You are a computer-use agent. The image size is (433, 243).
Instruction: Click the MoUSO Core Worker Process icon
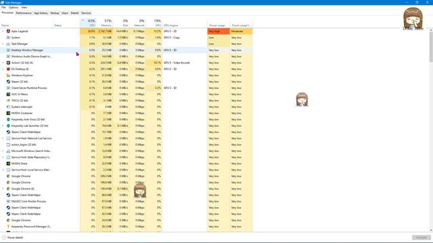tap(8, 202)
